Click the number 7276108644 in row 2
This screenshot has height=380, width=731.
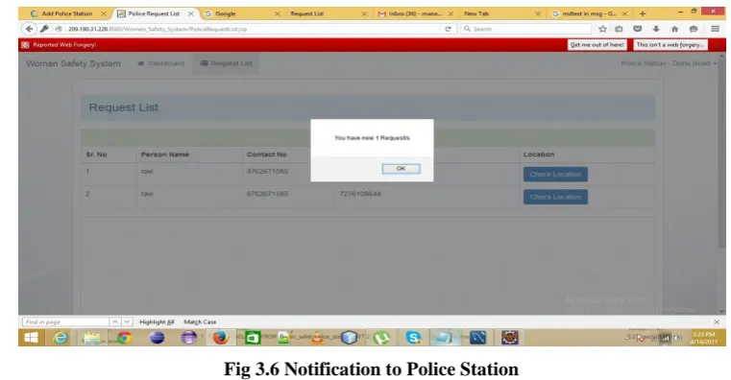(x=360, y=194)
